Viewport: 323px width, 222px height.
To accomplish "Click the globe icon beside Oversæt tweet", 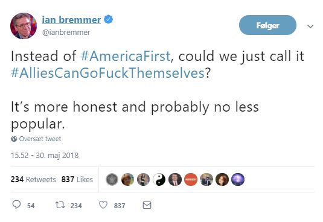I will point(14,139).
